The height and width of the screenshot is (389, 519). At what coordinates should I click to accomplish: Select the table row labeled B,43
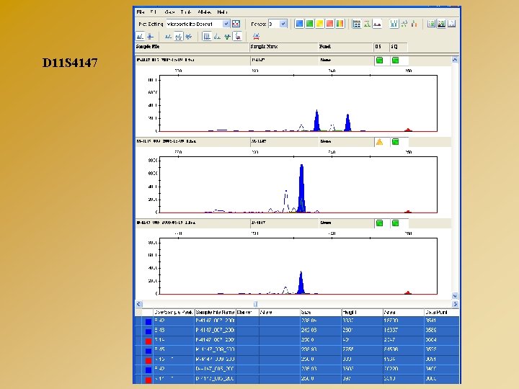tap(297, 331)
